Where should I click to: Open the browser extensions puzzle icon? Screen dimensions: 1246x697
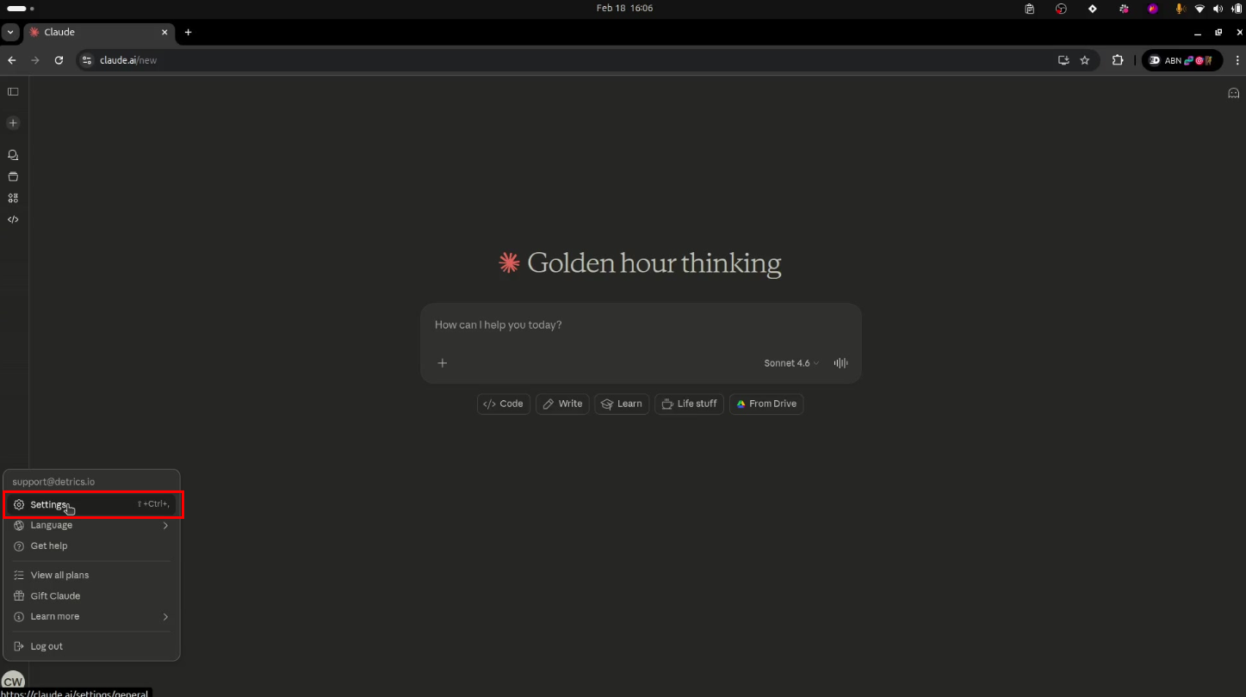point(1117,60)
